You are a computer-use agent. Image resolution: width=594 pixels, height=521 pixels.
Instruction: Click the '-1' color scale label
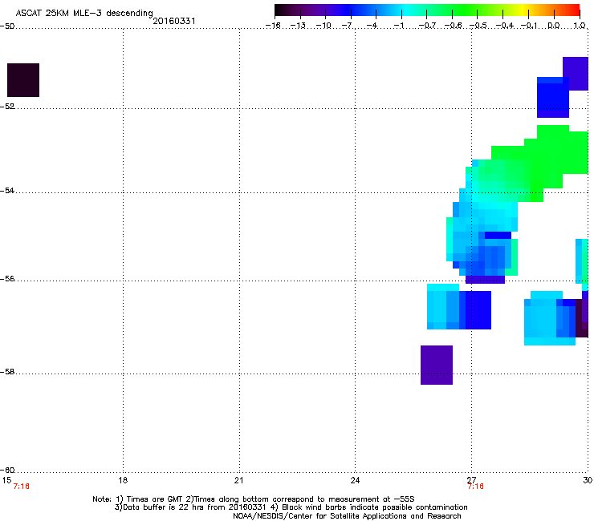coord(398,26)
